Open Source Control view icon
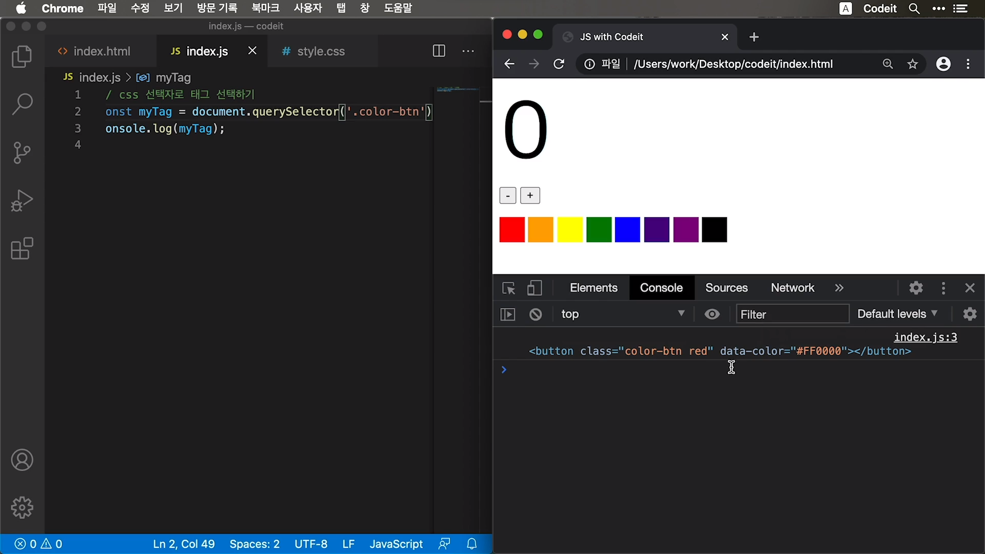 click(x=22, y=152)
